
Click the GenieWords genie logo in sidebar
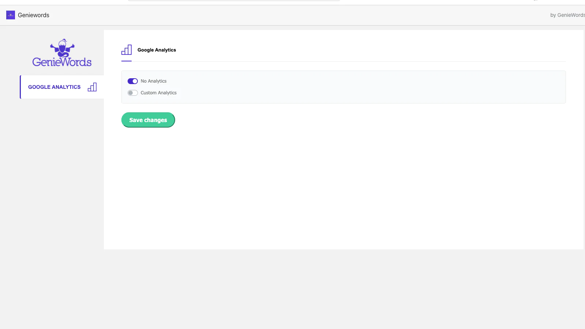[x=62, y=53]
